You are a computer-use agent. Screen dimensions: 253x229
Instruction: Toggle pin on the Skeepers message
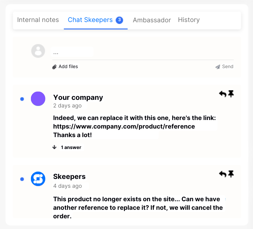[231, 174]
